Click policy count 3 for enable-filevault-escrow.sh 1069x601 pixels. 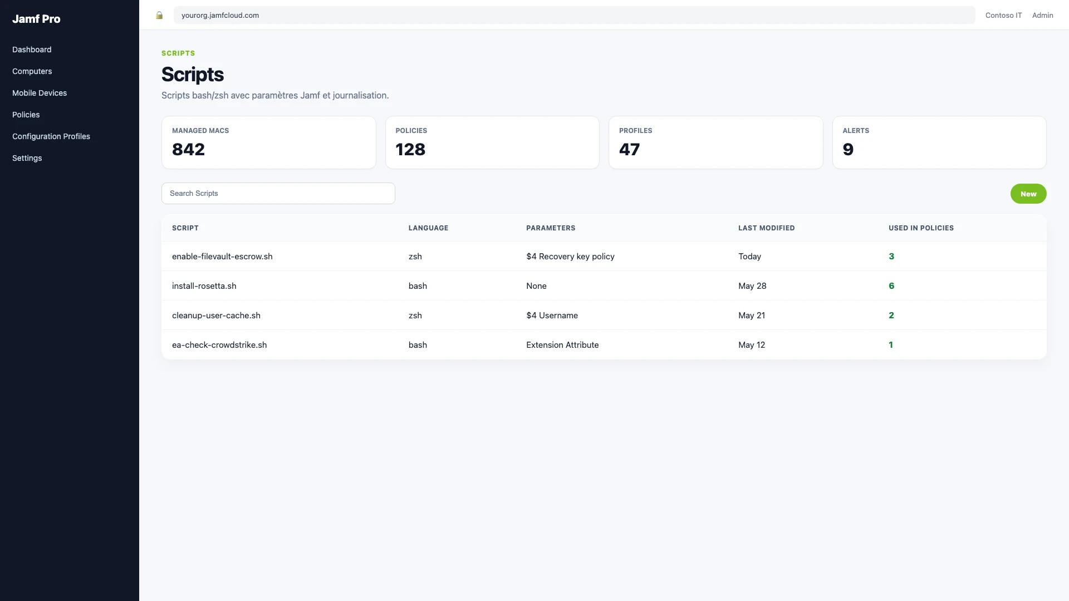point(891,257)
